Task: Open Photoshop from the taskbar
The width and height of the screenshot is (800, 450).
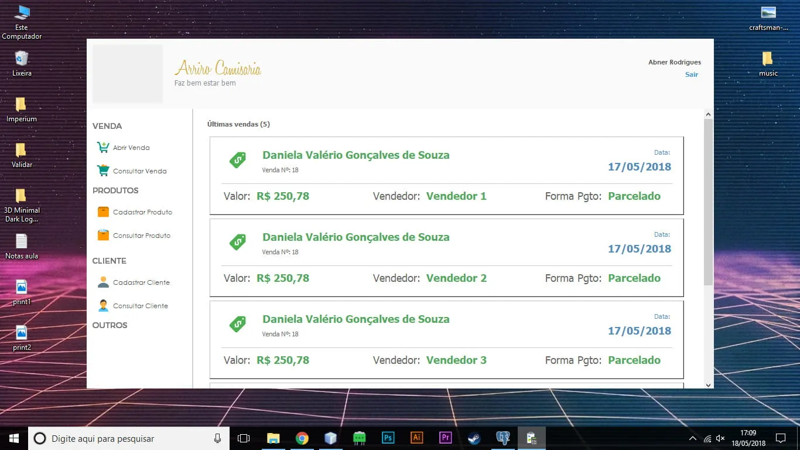Action: 388,438
